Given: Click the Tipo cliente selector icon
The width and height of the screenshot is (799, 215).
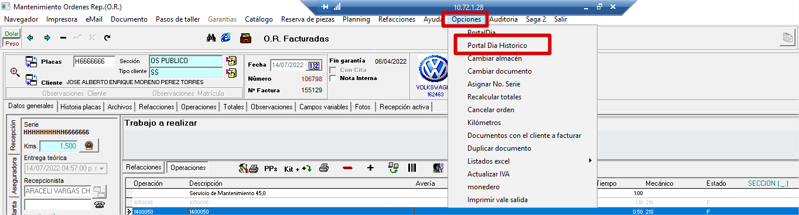Looking at the screenshot, I should (x=231, y=72).
